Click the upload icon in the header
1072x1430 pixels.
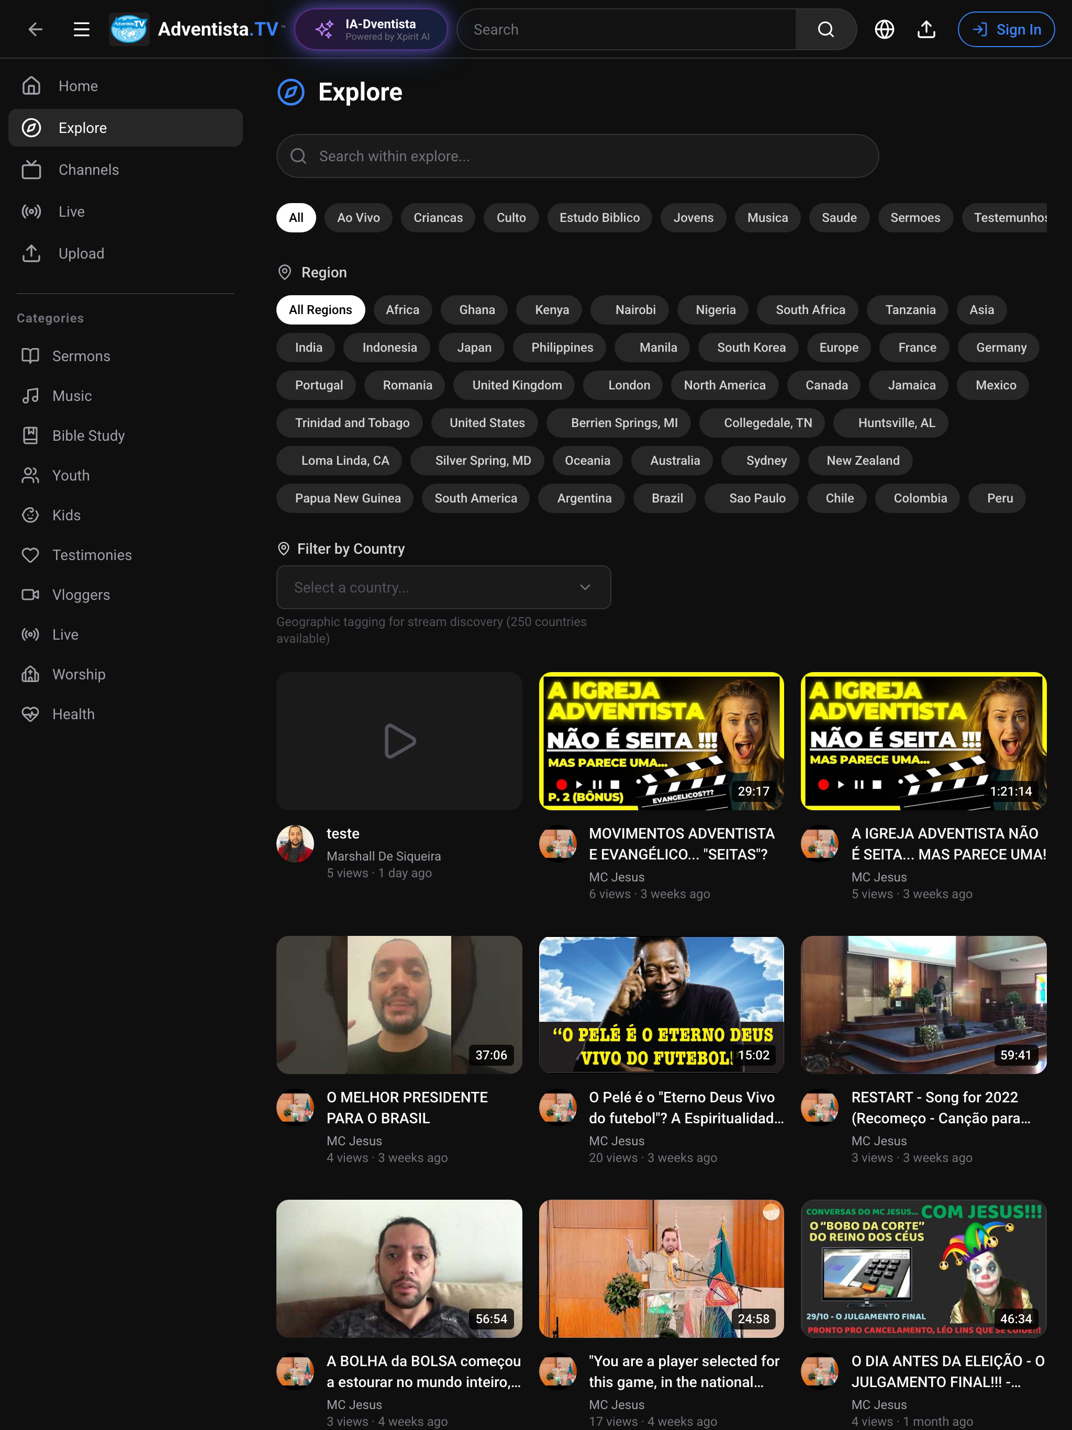926,29
